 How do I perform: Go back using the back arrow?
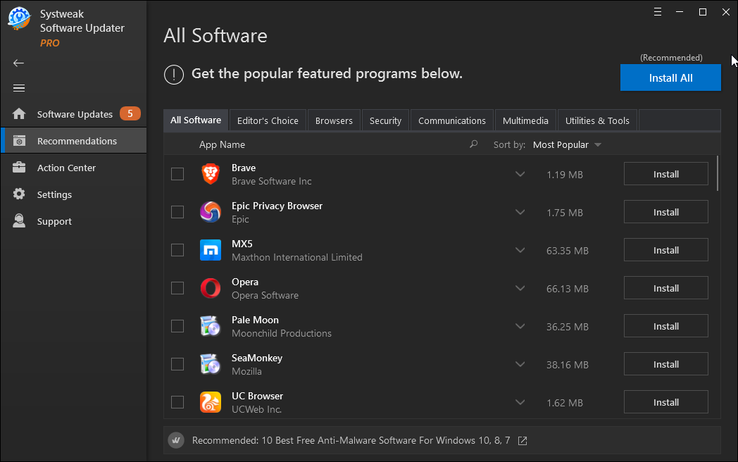[18, 63]
